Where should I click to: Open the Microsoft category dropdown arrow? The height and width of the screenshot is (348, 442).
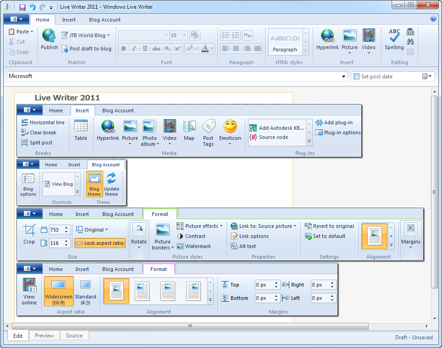[344, 77]
